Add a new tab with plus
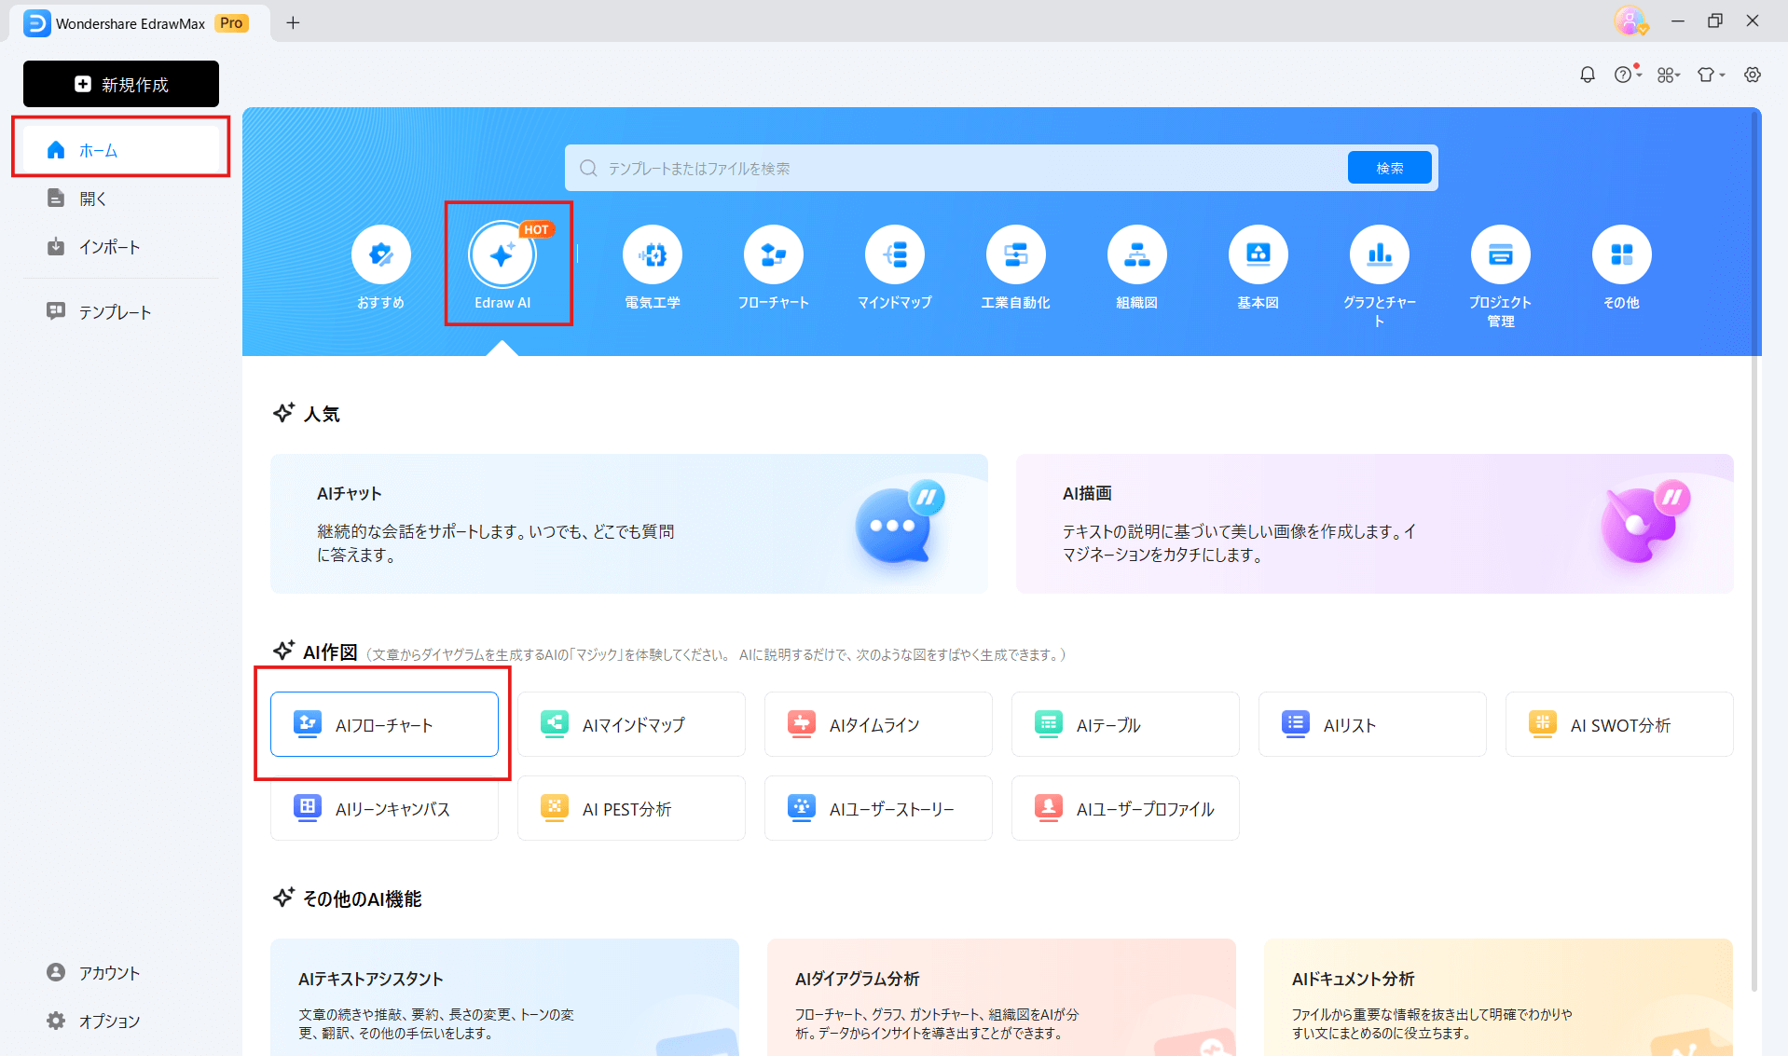Viewport: 1788px width, 1056px height. tap(293, 22)
